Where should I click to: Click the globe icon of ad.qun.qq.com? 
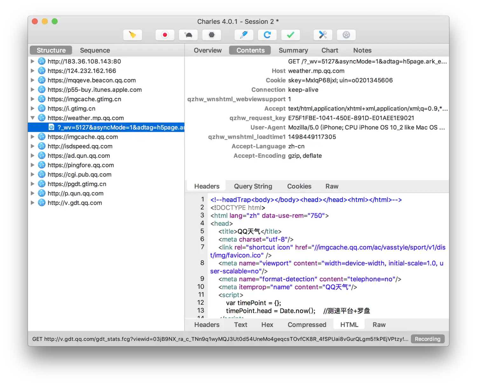click(42, 156)
